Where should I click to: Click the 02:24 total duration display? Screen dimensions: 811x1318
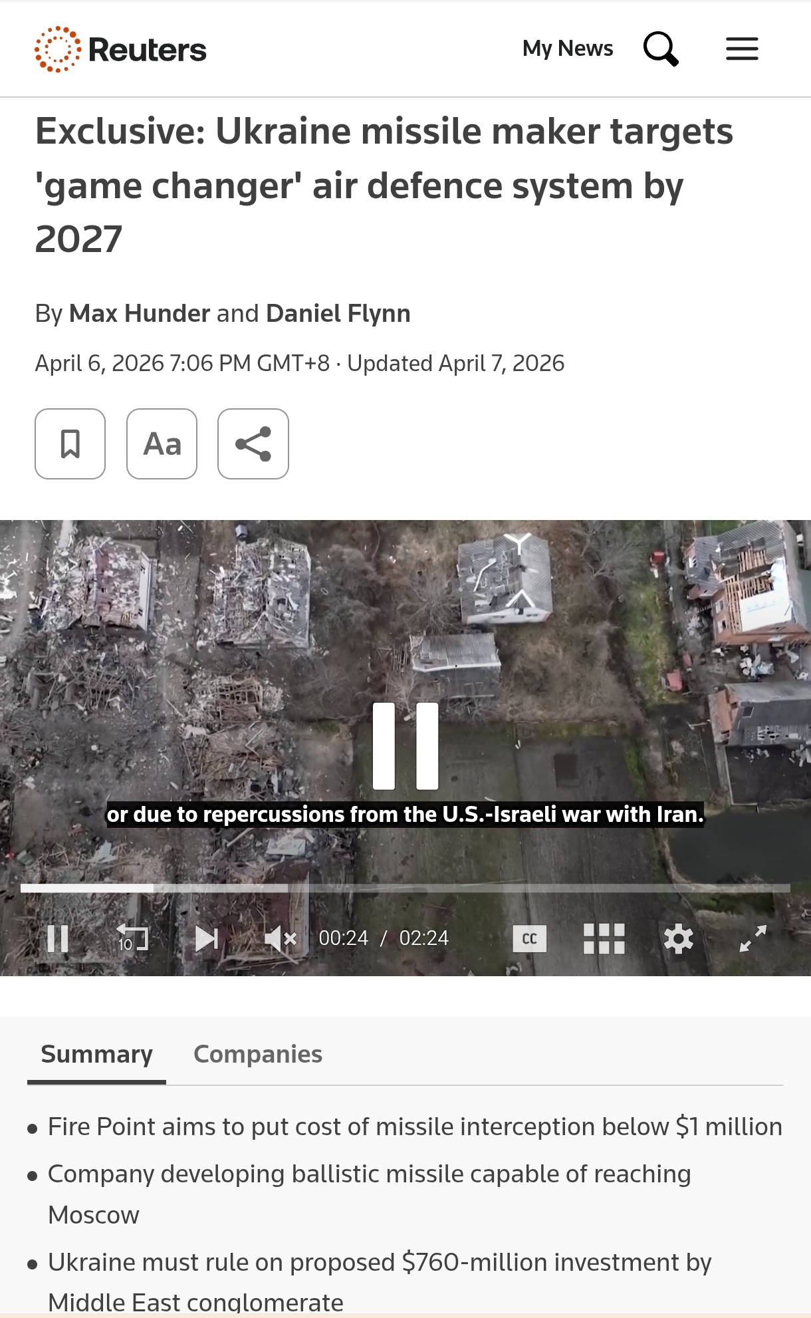tap(424, 938)
